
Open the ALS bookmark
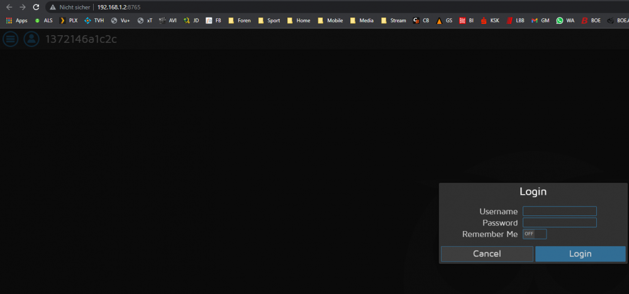coord(44,21)
